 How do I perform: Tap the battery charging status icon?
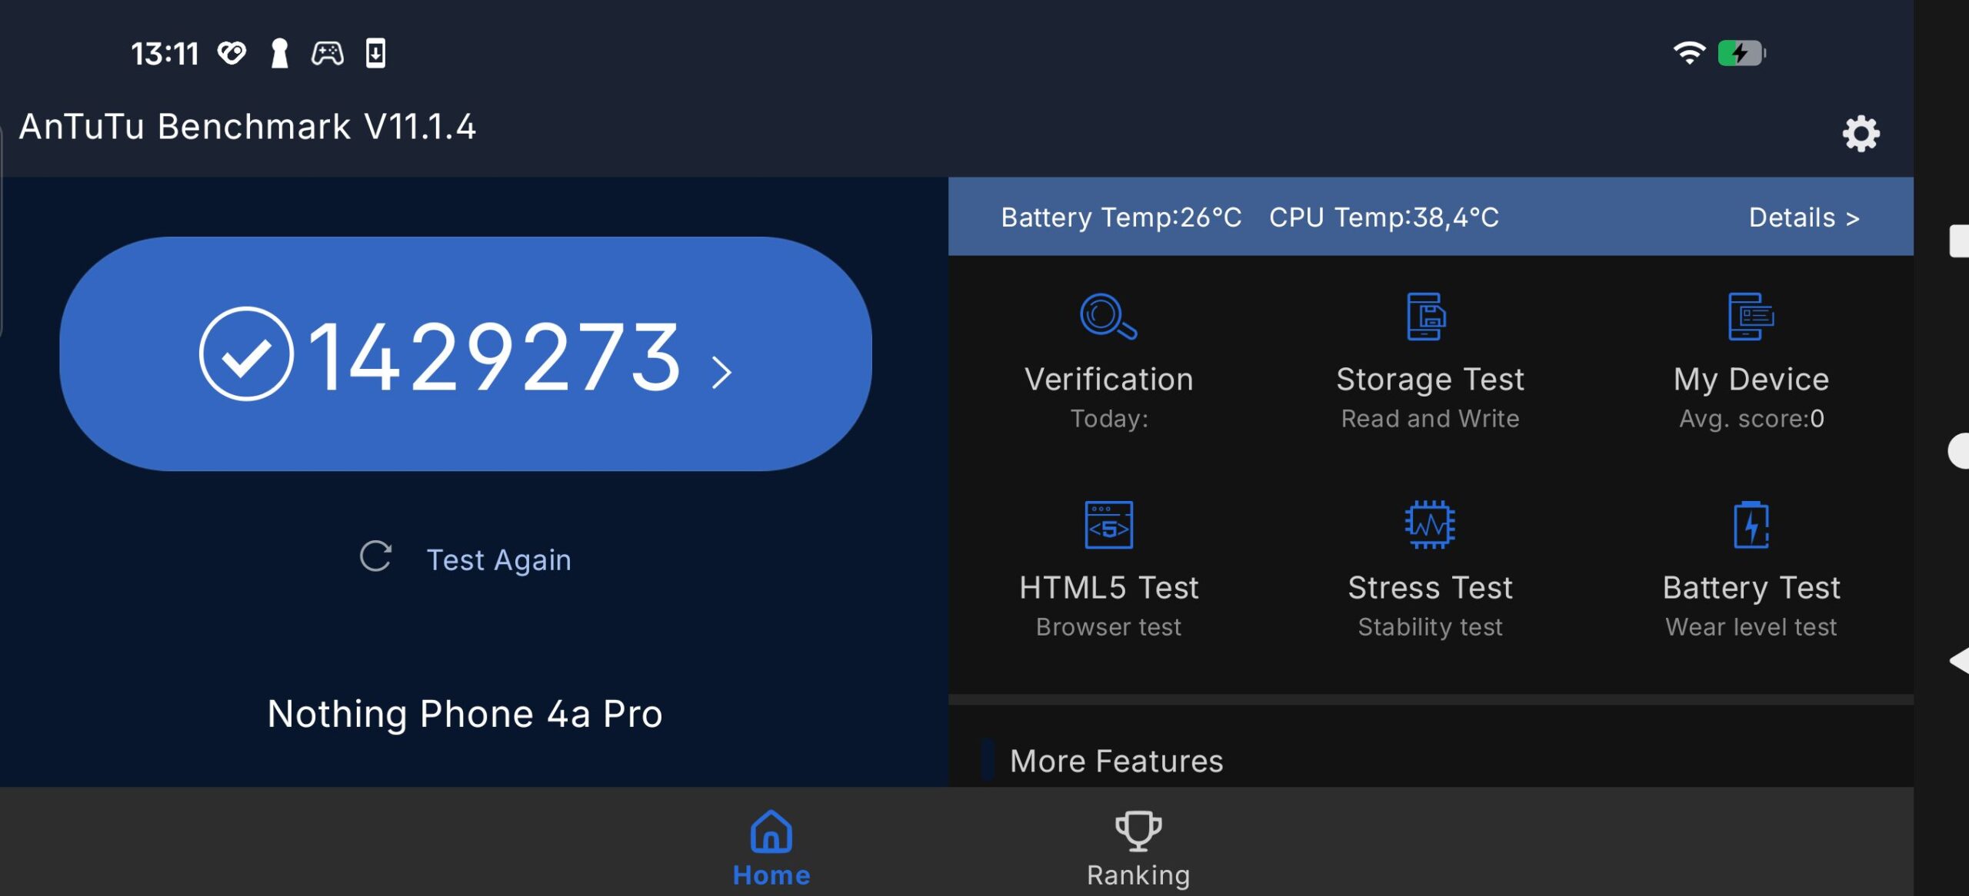click(1742, 53)
